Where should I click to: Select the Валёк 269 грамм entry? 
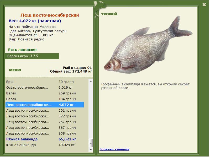pos(45,93)
